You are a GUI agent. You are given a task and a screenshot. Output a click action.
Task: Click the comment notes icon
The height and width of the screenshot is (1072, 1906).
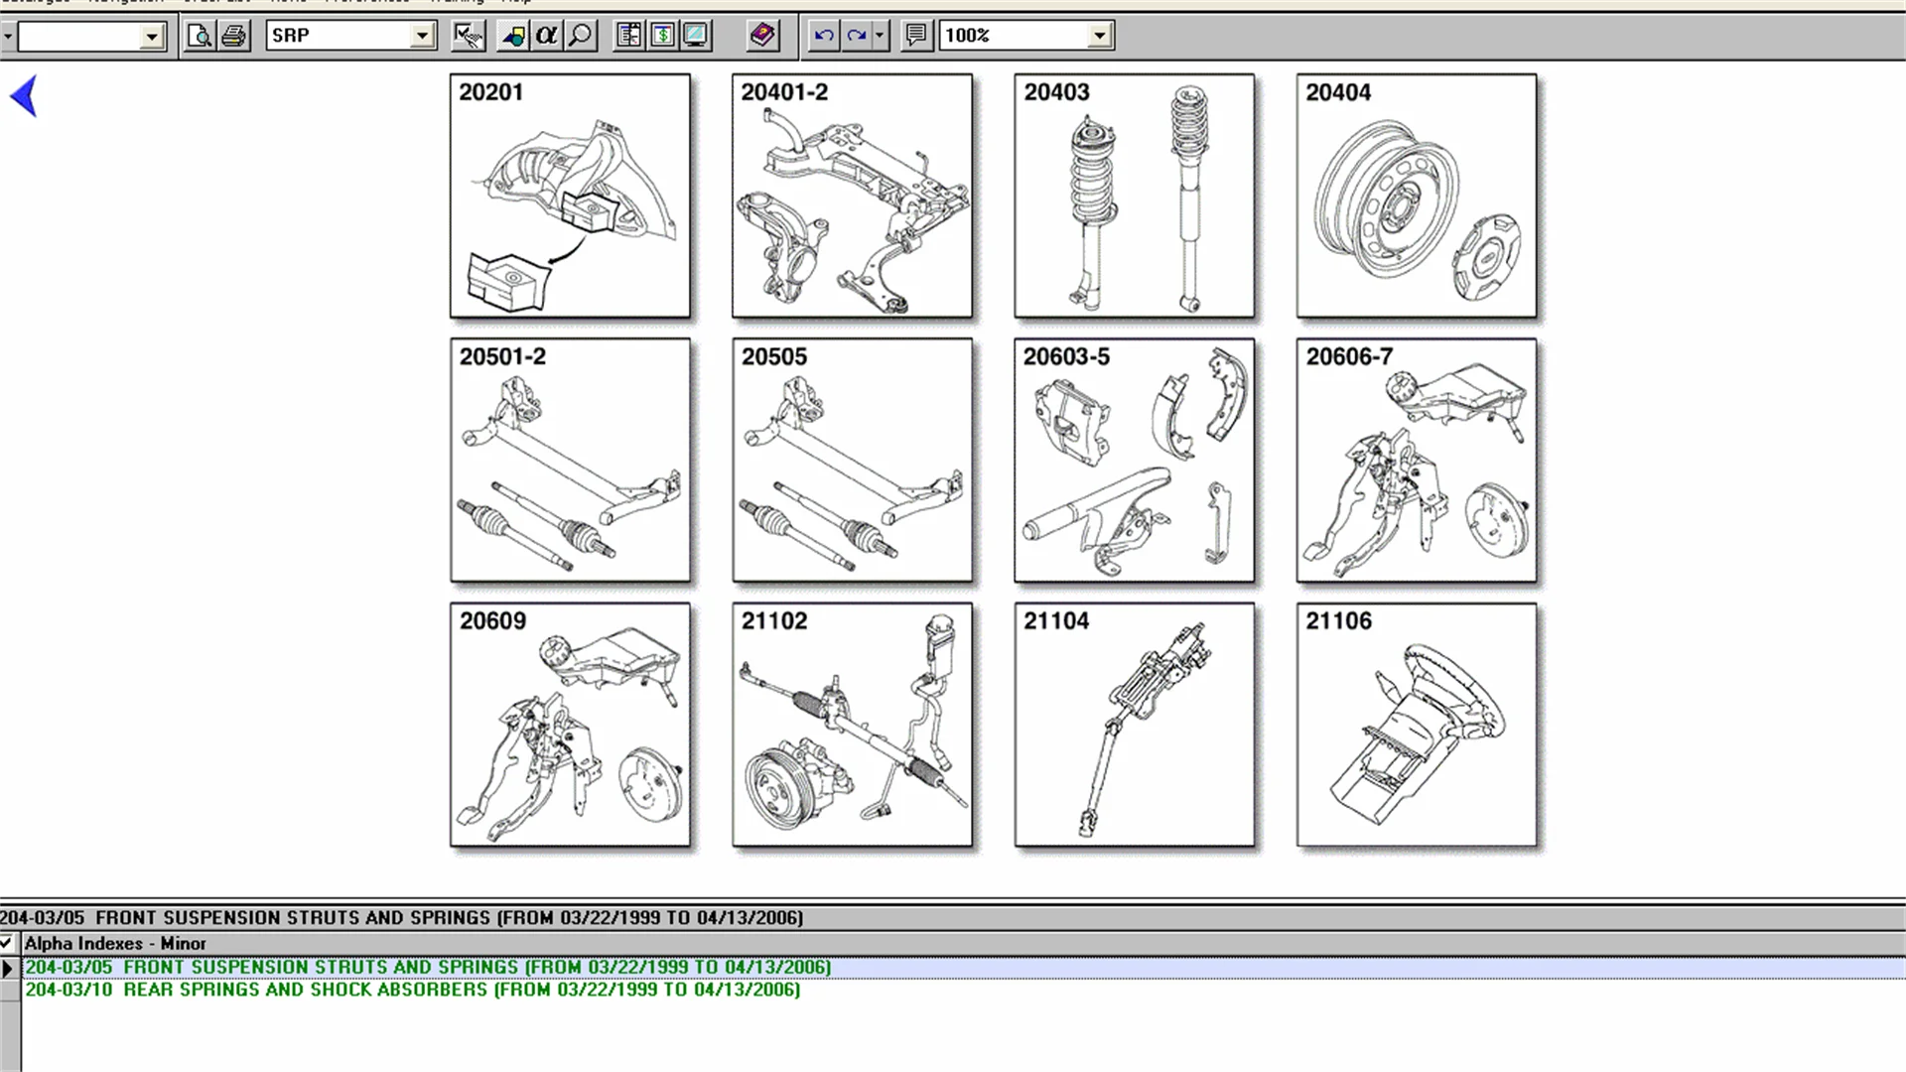(915, 36)
